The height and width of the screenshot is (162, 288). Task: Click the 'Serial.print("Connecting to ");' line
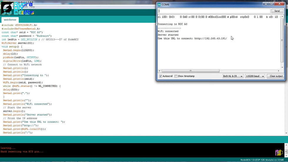[26, 75]
